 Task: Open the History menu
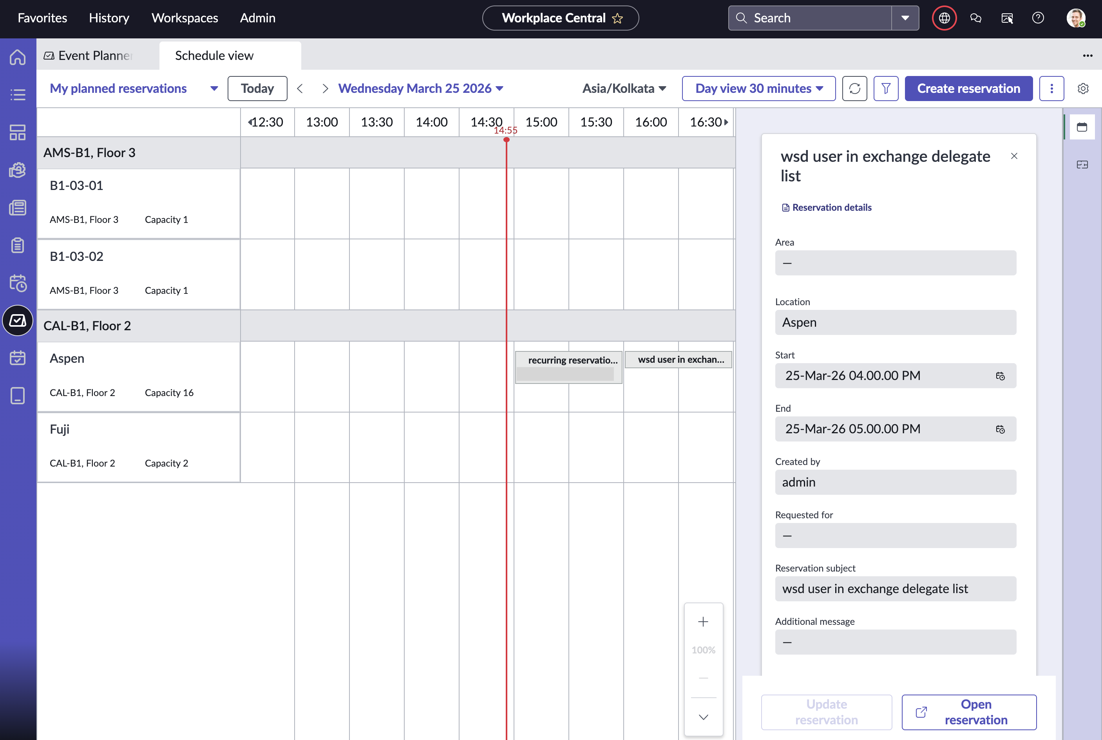click(109, 18)
